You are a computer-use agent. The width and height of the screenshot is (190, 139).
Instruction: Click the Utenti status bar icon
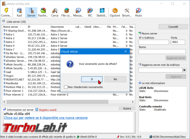pos(78,137)
